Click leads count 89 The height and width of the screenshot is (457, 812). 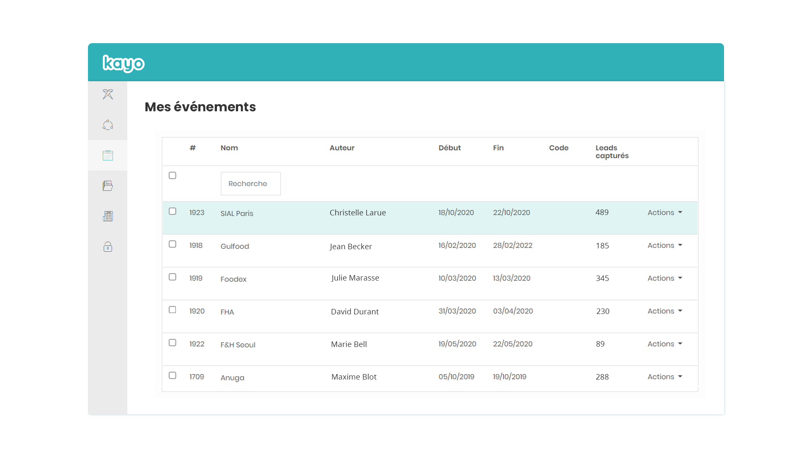pos(600,344)
